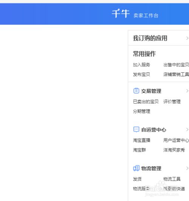This screenshot has height=201, width=189.
Task: Expand the 交易管理 section arrow
Action: pos(187,91)
